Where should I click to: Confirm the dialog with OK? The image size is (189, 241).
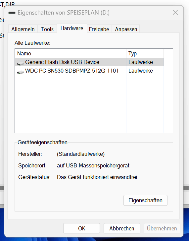[x=81, y=228]
